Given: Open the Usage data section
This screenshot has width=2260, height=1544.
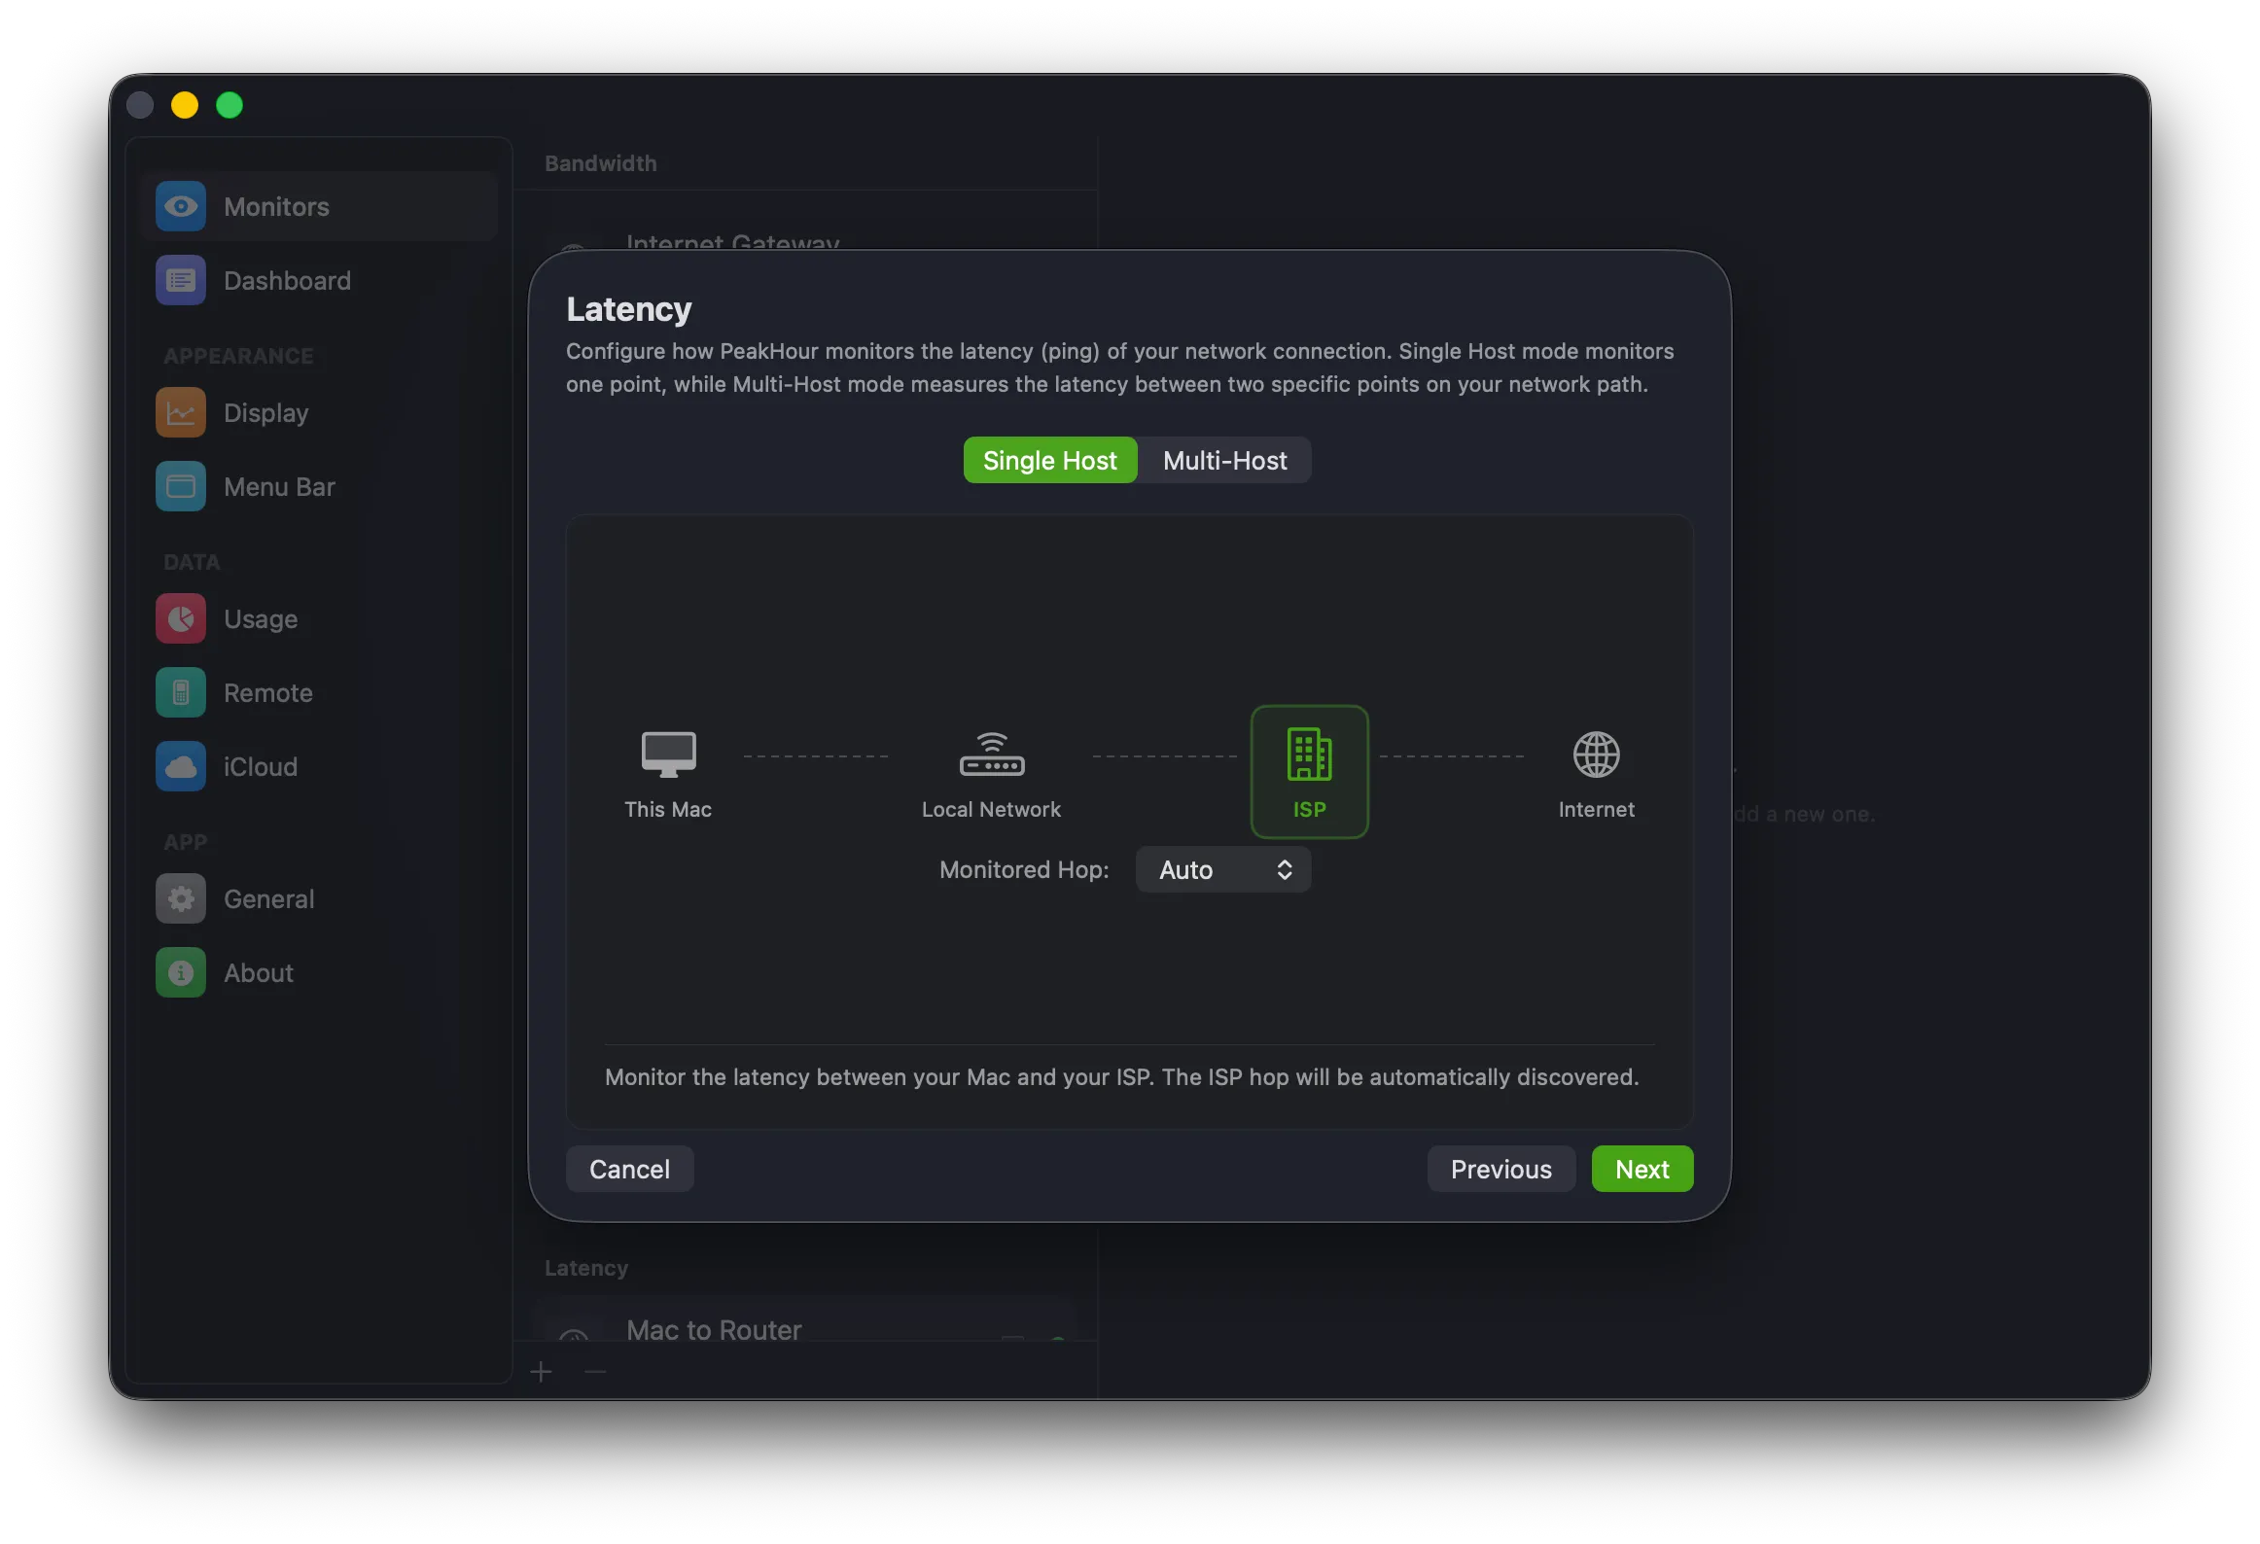Looking at the screenshot, I should point(318,618).
